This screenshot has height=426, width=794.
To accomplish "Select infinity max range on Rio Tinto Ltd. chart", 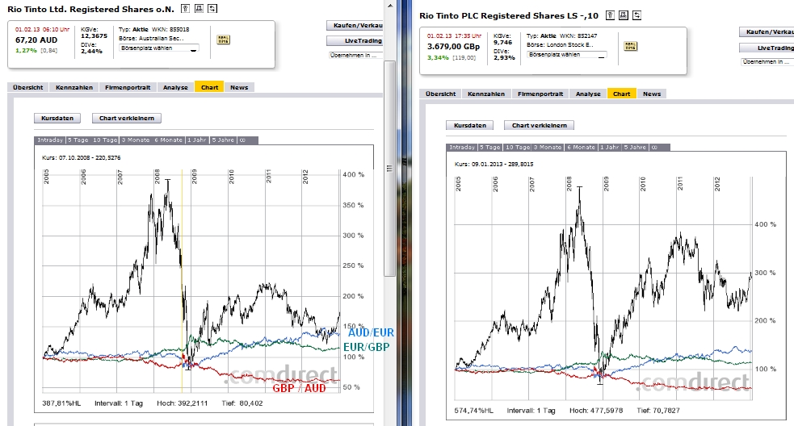I will pyautogui.click(x=242, y=140).
